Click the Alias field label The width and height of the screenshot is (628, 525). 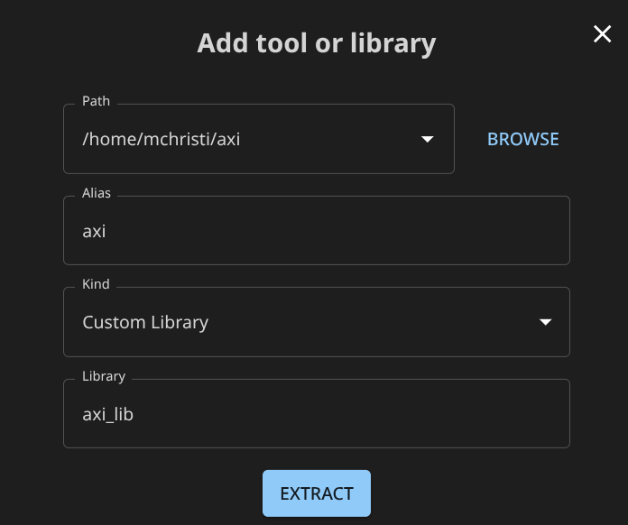click(97, 193)
